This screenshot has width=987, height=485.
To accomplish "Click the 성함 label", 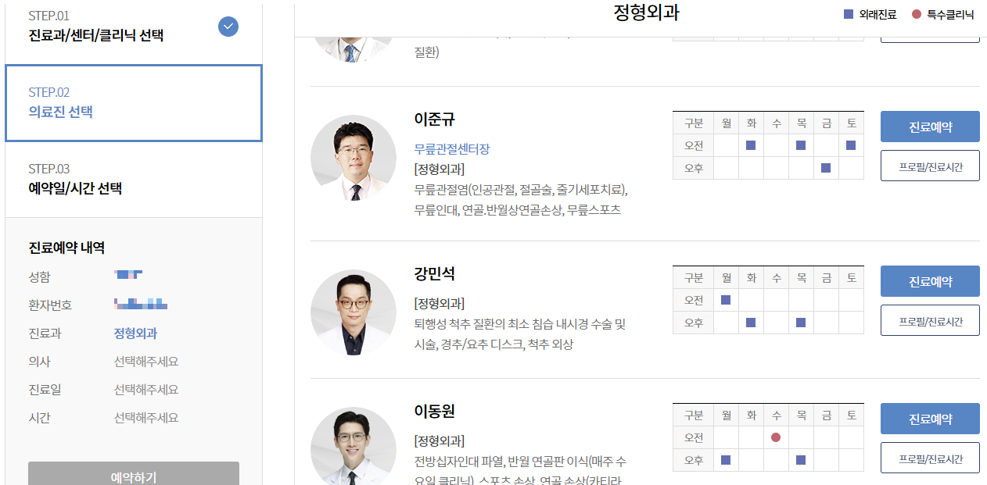I will tap(39, 277).
